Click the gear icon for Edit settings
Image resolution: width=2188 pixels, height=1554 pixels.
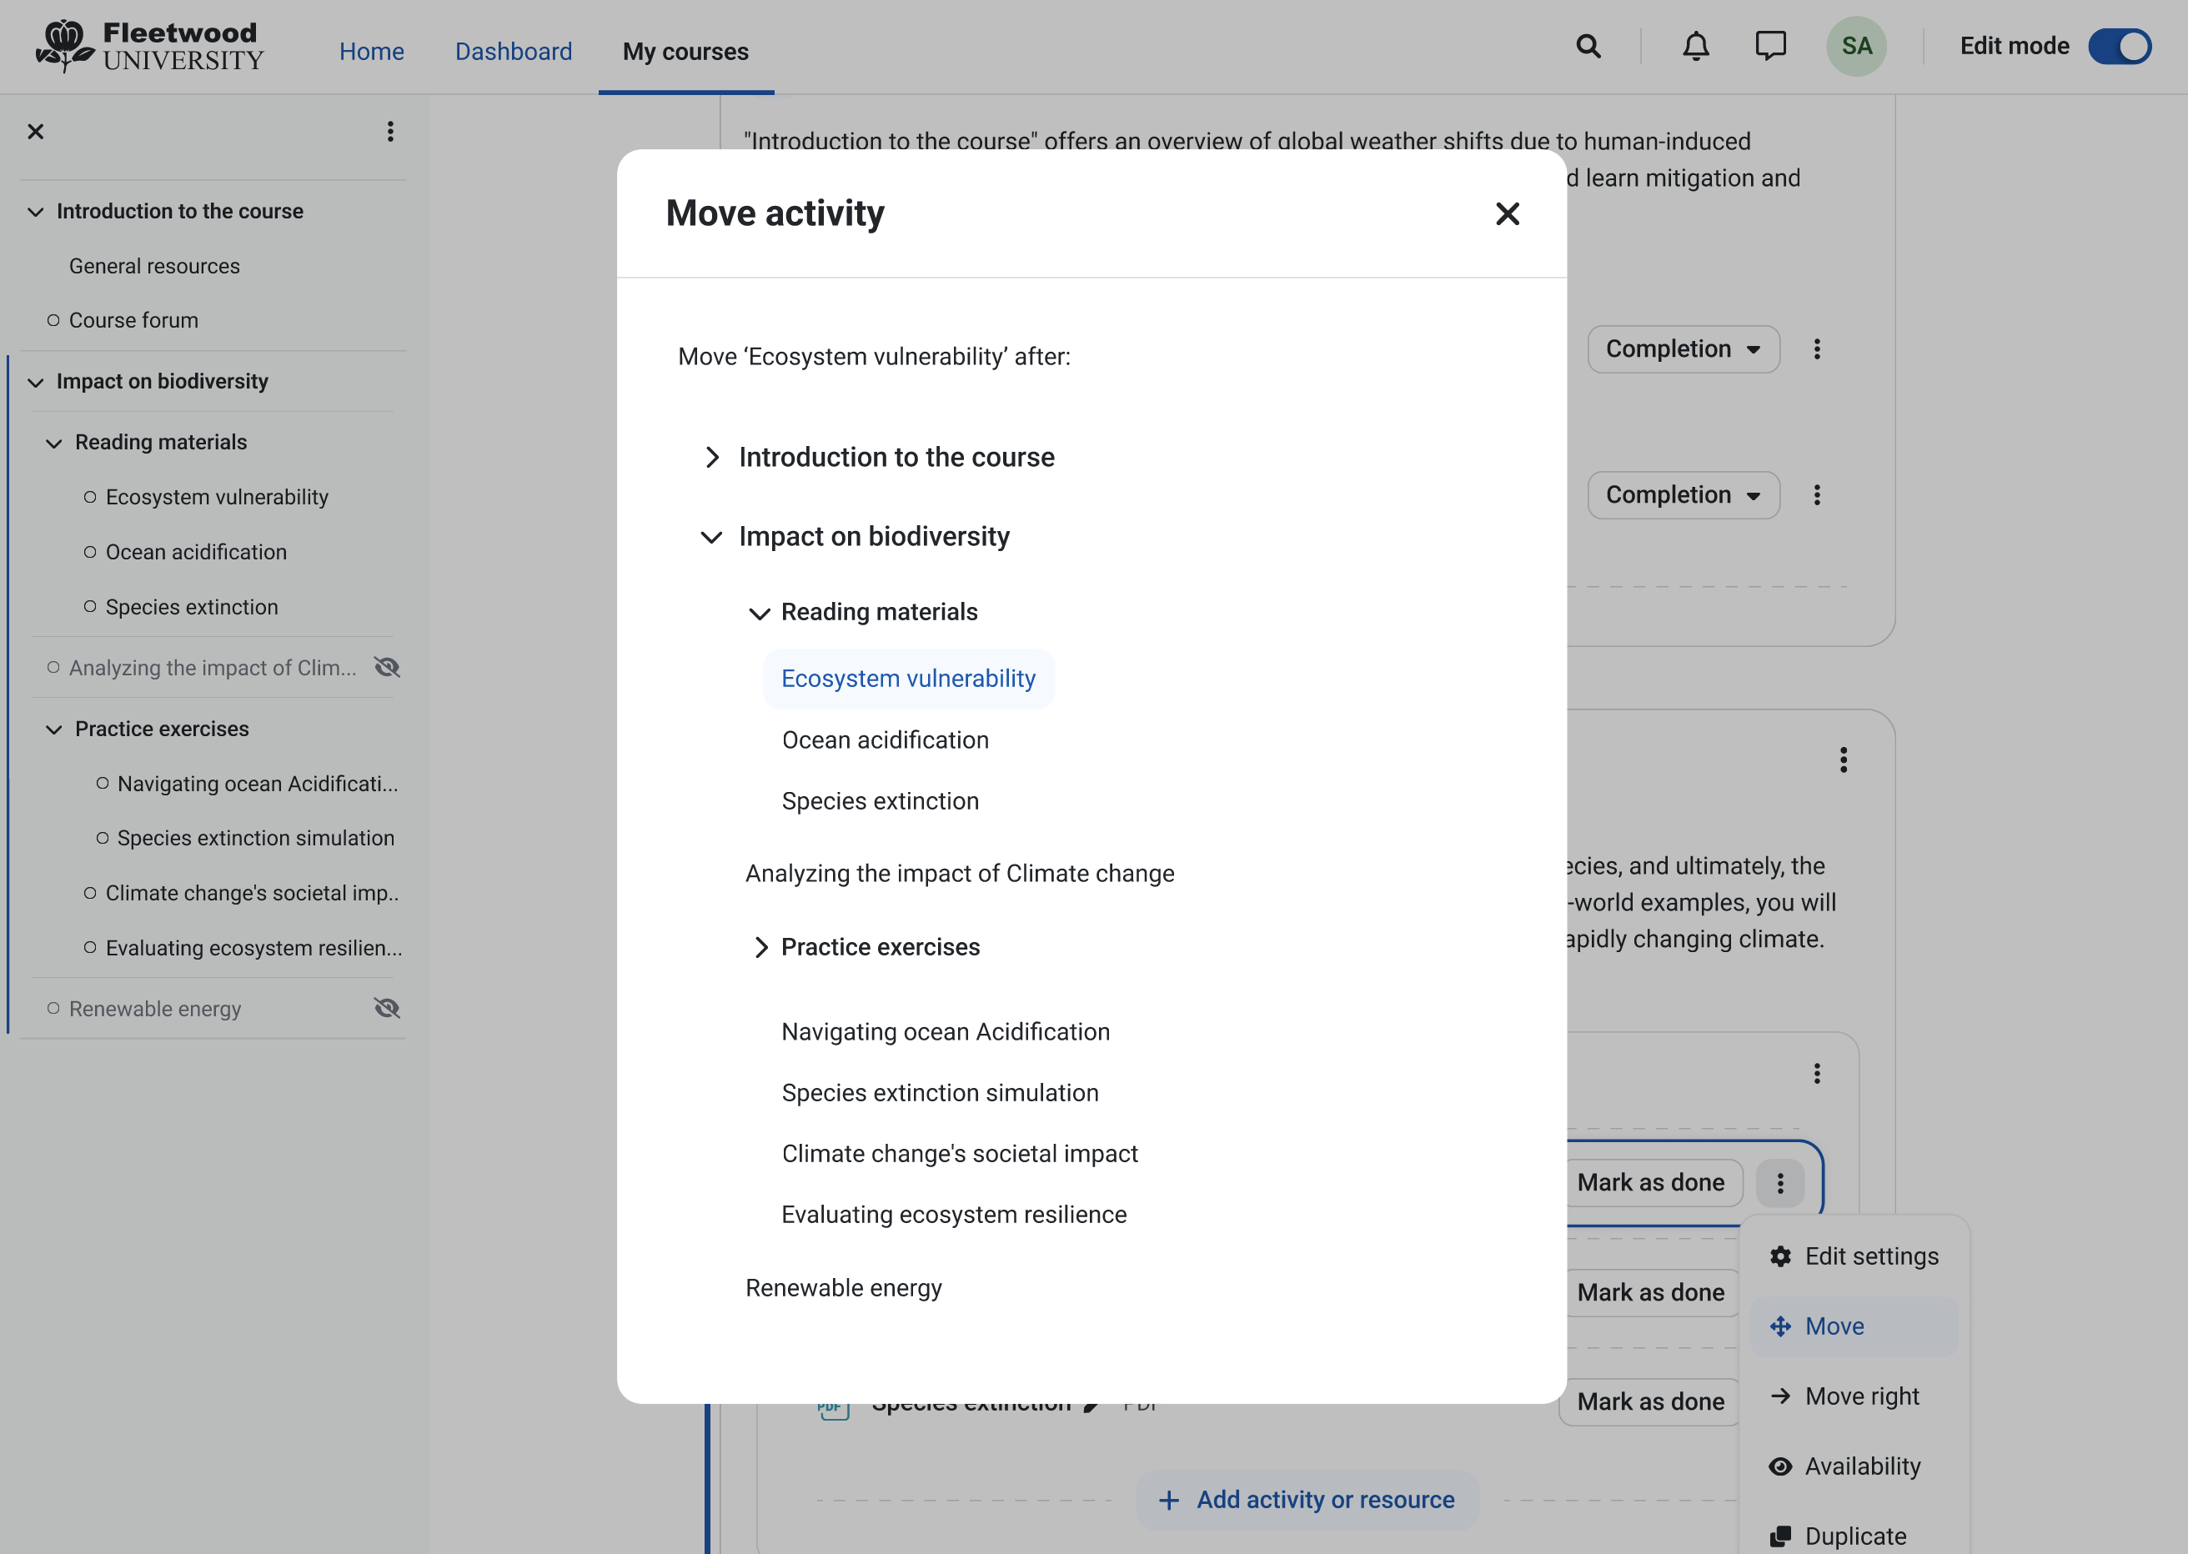(x=1779, y=1256)
